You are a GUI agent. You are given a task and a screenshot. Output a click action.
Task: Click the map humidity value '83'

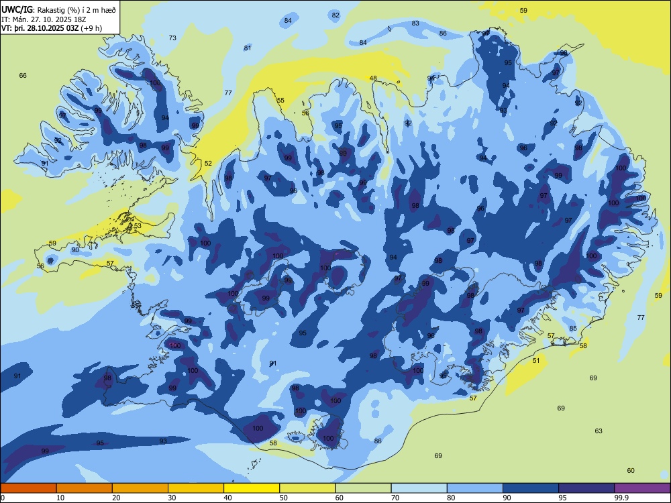coord(415,23)
